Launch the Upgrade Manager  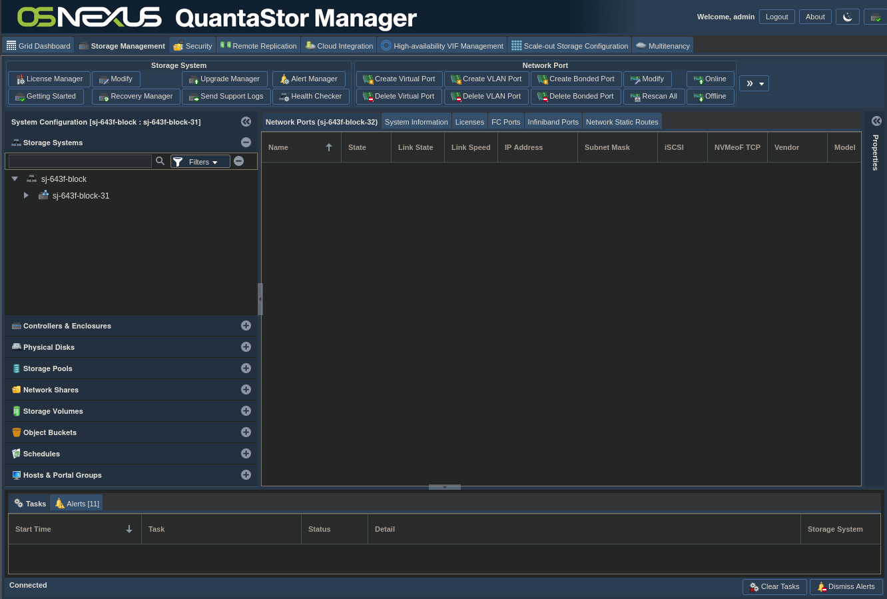click(224, 79)
